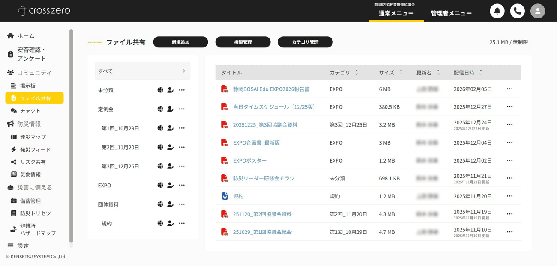Open 静岡BOSAI Edu EXPO2026報告書 file link
The image size is (557, 266).
click(271, 89)
